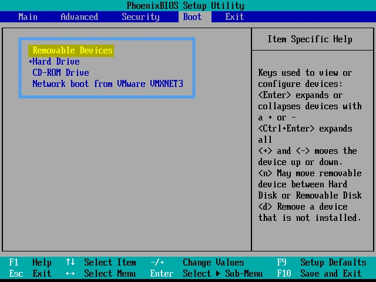Image resolution: width=376 pixels, height=282 pixels.
Task: Click the F10 Save and Exit hint
Action: point(319,273)
